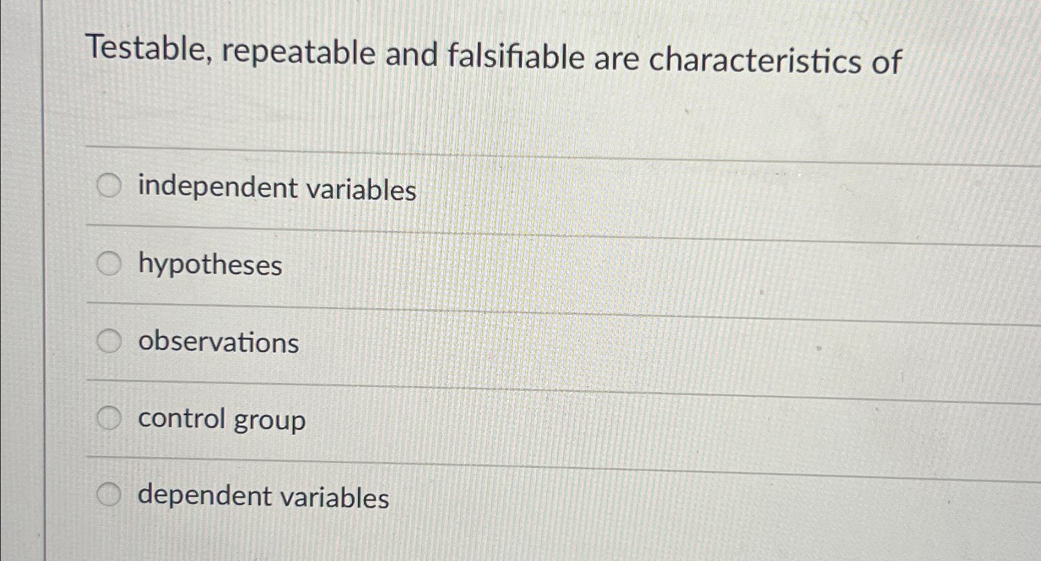The height and width of the screenshot is (561, 1041).
Task: Click the hypotheses answer text
Action: pos(210,266)
